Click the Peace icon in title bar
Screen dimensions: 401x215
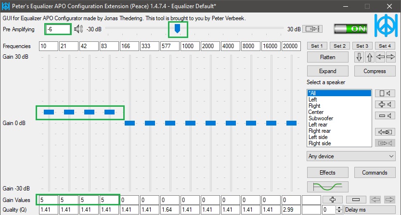click(x=5, y=6)
